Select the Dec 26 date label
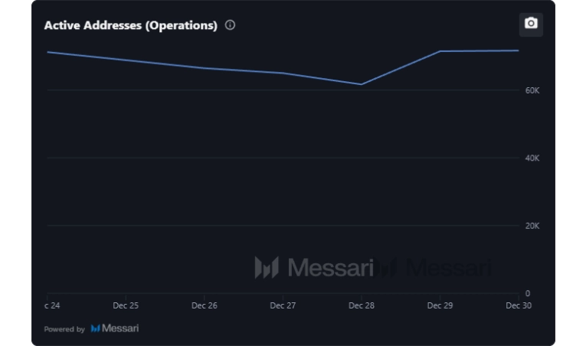The height and width of the screenshot is (346, 586). 204,305
